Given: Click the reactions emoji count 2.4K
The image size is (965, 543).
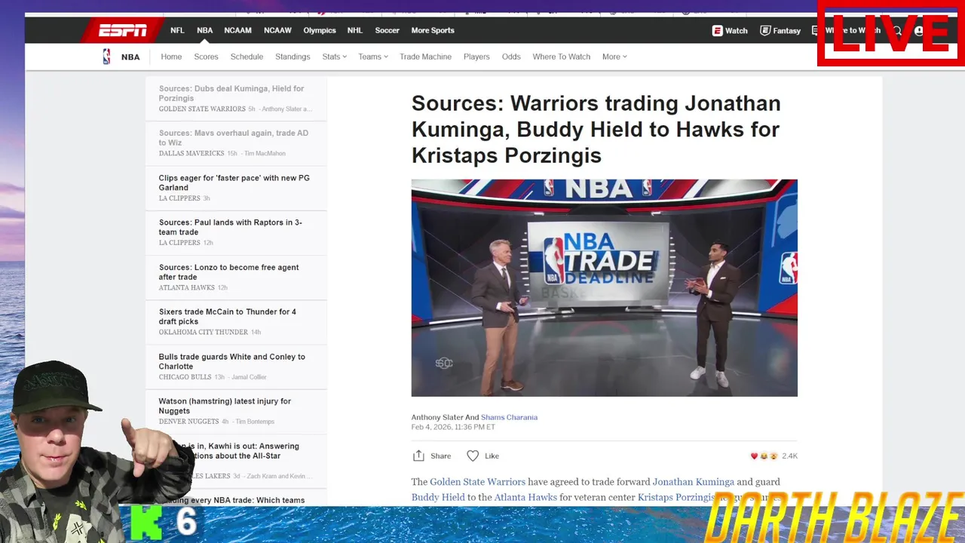Looking at the screenshot, I should 774,456.
